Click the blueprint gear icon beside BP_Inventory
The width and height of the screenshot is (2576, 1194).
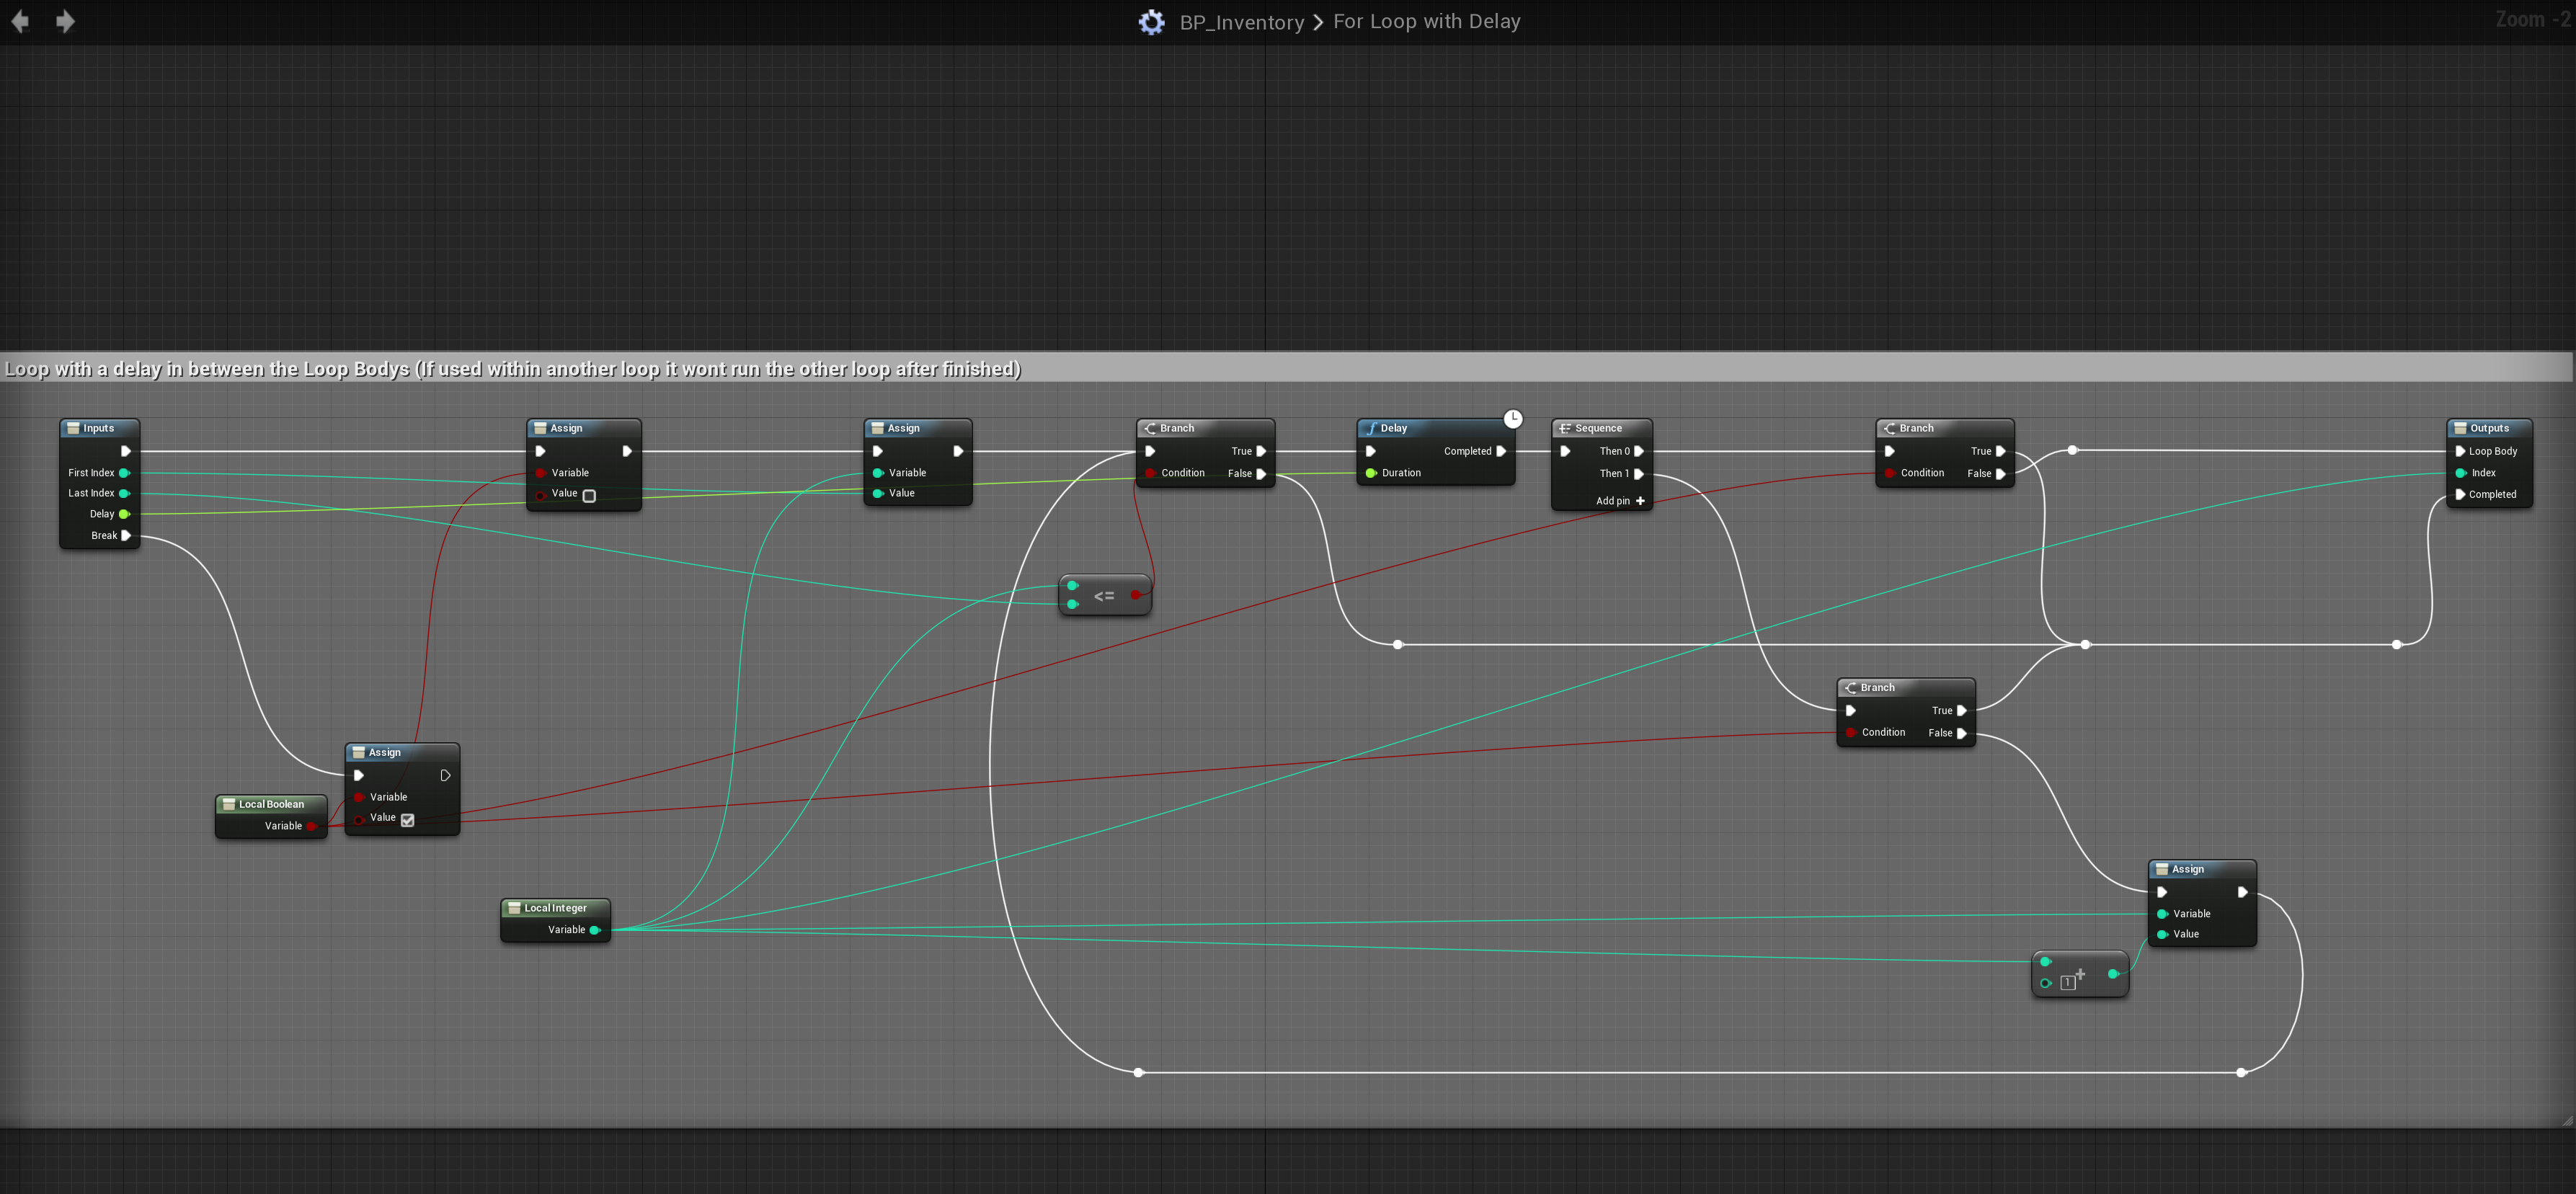coord(1152,22)
